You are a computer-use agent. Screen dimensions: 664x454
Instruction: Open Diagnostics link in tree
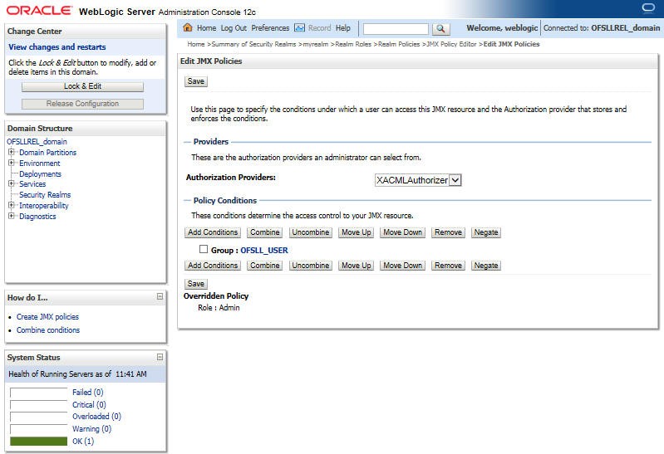[37, 217]
